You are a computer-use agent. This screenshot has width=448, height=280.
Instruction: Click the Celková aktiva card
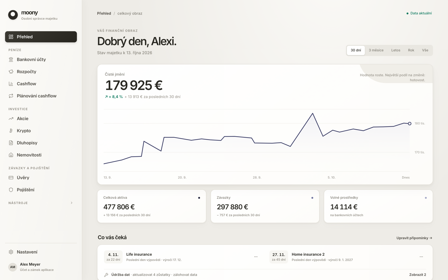point(152,206)
